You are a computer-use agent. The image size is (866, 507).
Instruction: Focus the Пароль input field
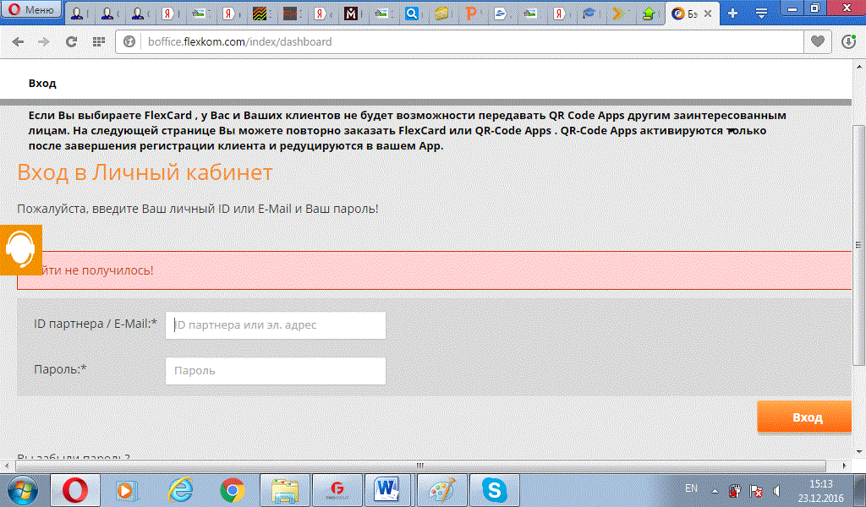pyautogui.click(x=275, y=371)
